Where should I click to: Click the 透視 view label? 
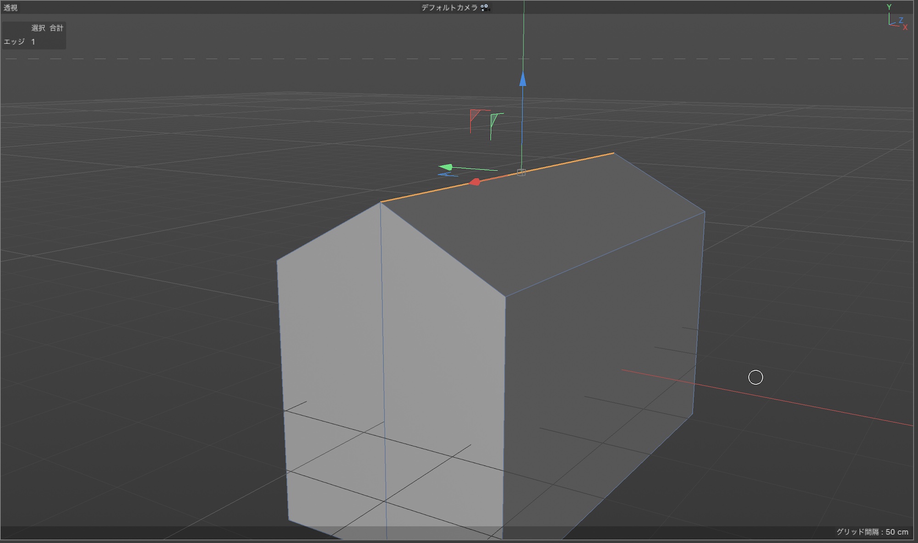pos(11,7)
